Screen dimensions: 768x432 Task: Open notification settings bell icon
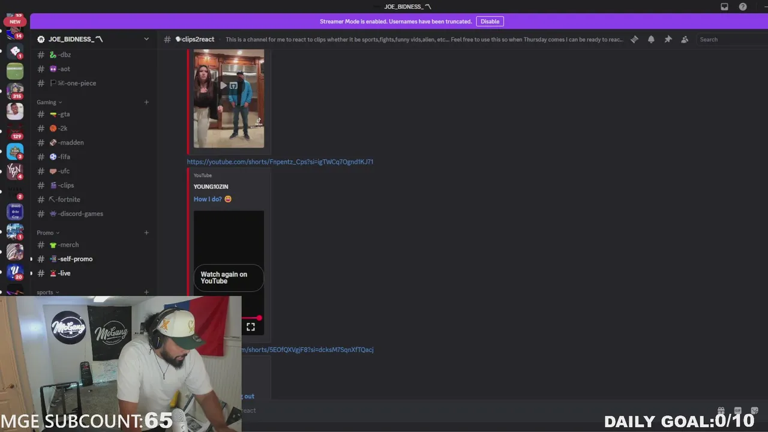tap(651, 40)
